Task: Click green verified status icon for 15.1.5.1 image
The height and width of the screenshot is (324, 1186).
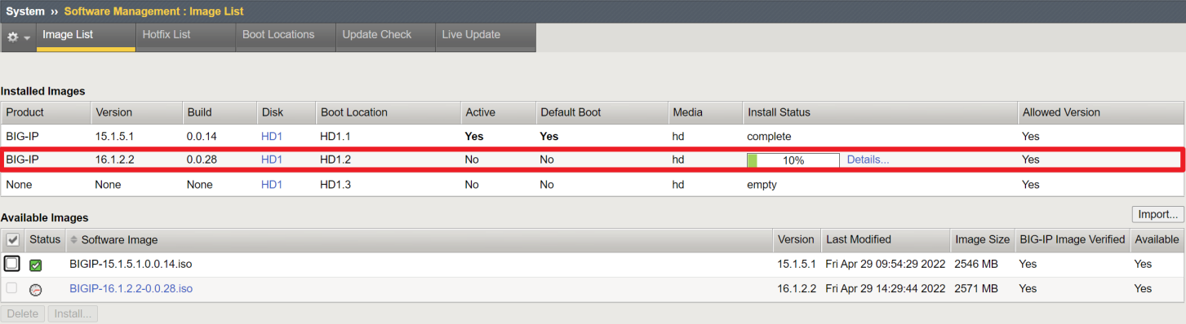Action: (x=35, y=265)
